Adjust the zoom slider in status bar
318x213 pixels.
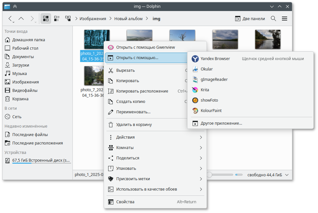pyautogui.click(x=210, y=175)
